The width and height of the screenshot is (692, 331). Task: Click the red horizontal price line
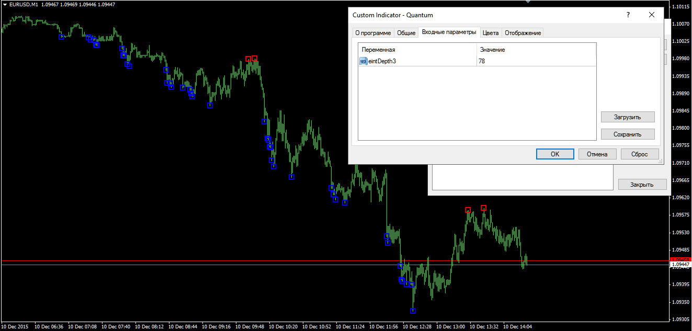pos(335,260)
